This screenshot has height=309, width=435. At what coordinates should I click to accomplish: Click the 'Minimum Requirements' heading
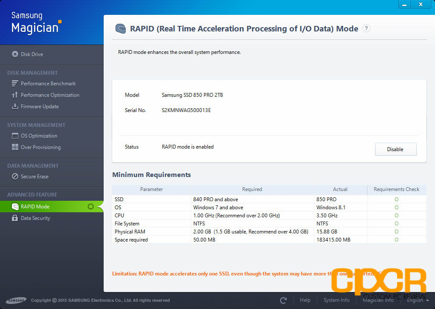click(x=152, y=175)
